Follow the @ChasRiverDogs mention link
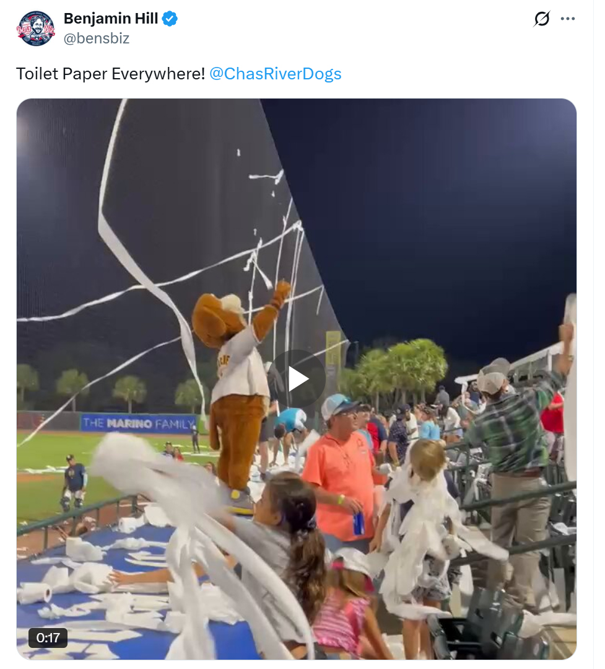The width and height of the screenshot is (605, 669). coord(276,74)
